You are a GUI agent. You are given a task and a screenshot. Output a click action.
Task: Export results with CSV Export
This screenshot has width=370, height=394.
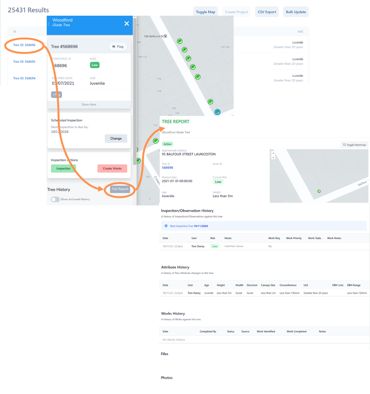click(267, 12)
